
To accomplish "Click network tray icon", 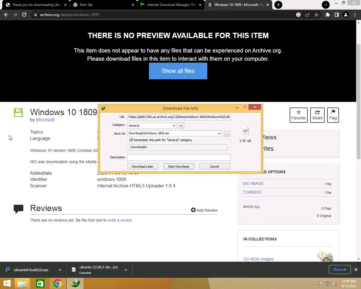I will (328, 284).
